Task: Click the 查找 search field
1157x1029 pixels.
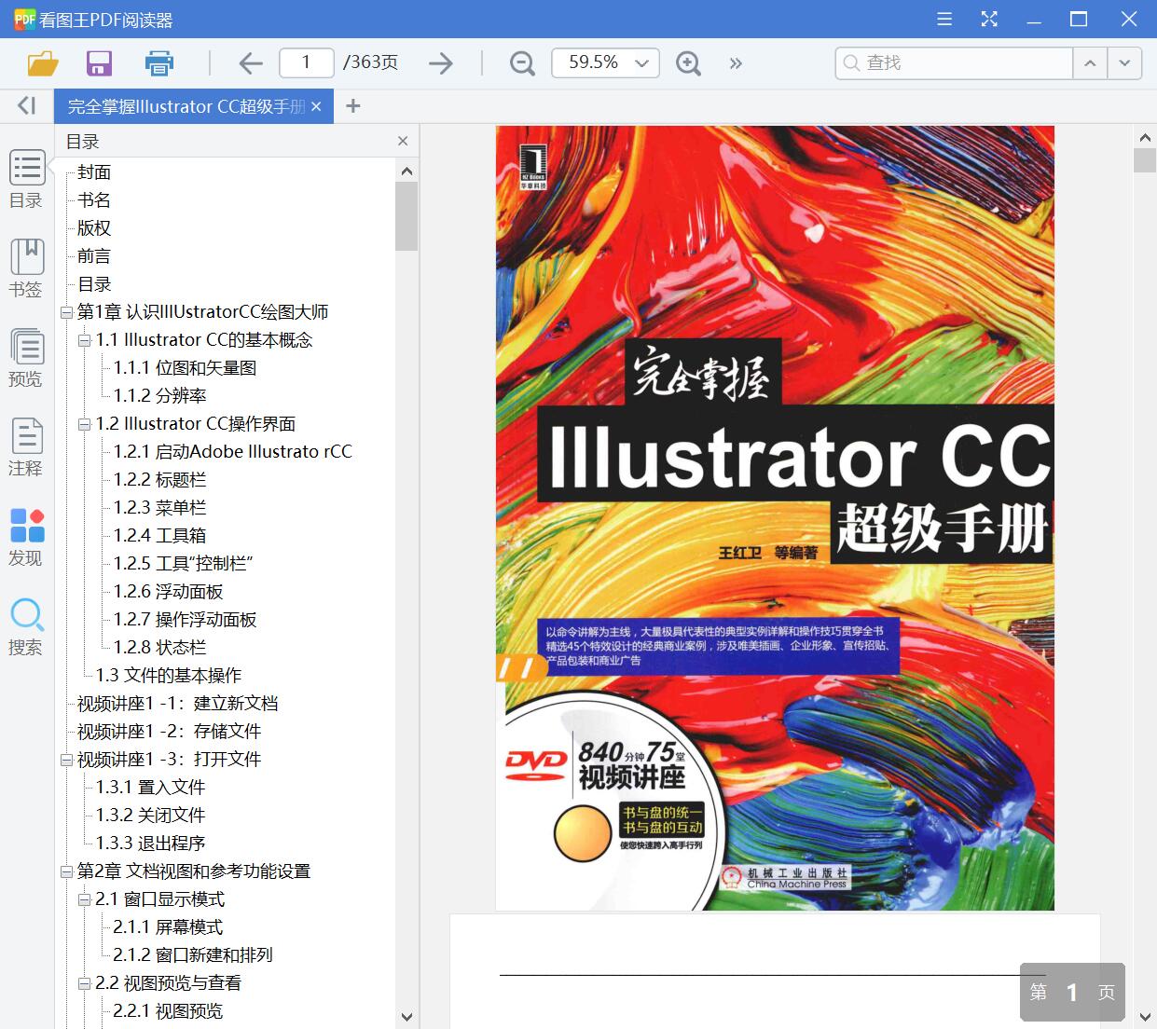Action: (954, 62)
